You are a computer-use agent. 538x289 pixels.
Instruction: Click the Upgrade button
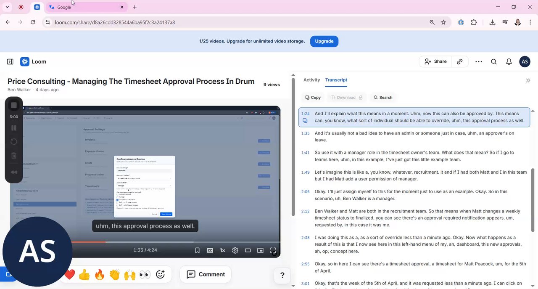coord(324,41)
